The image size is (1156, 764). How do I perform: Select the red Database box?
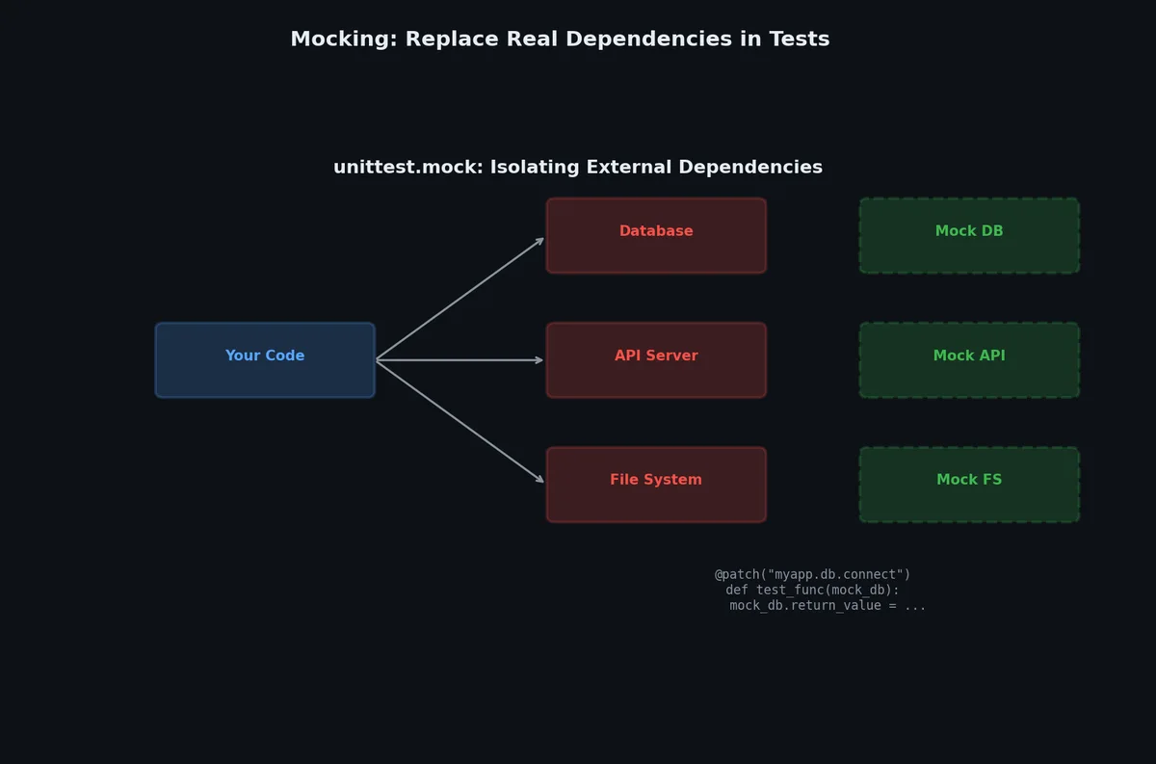tap(656, 236)
